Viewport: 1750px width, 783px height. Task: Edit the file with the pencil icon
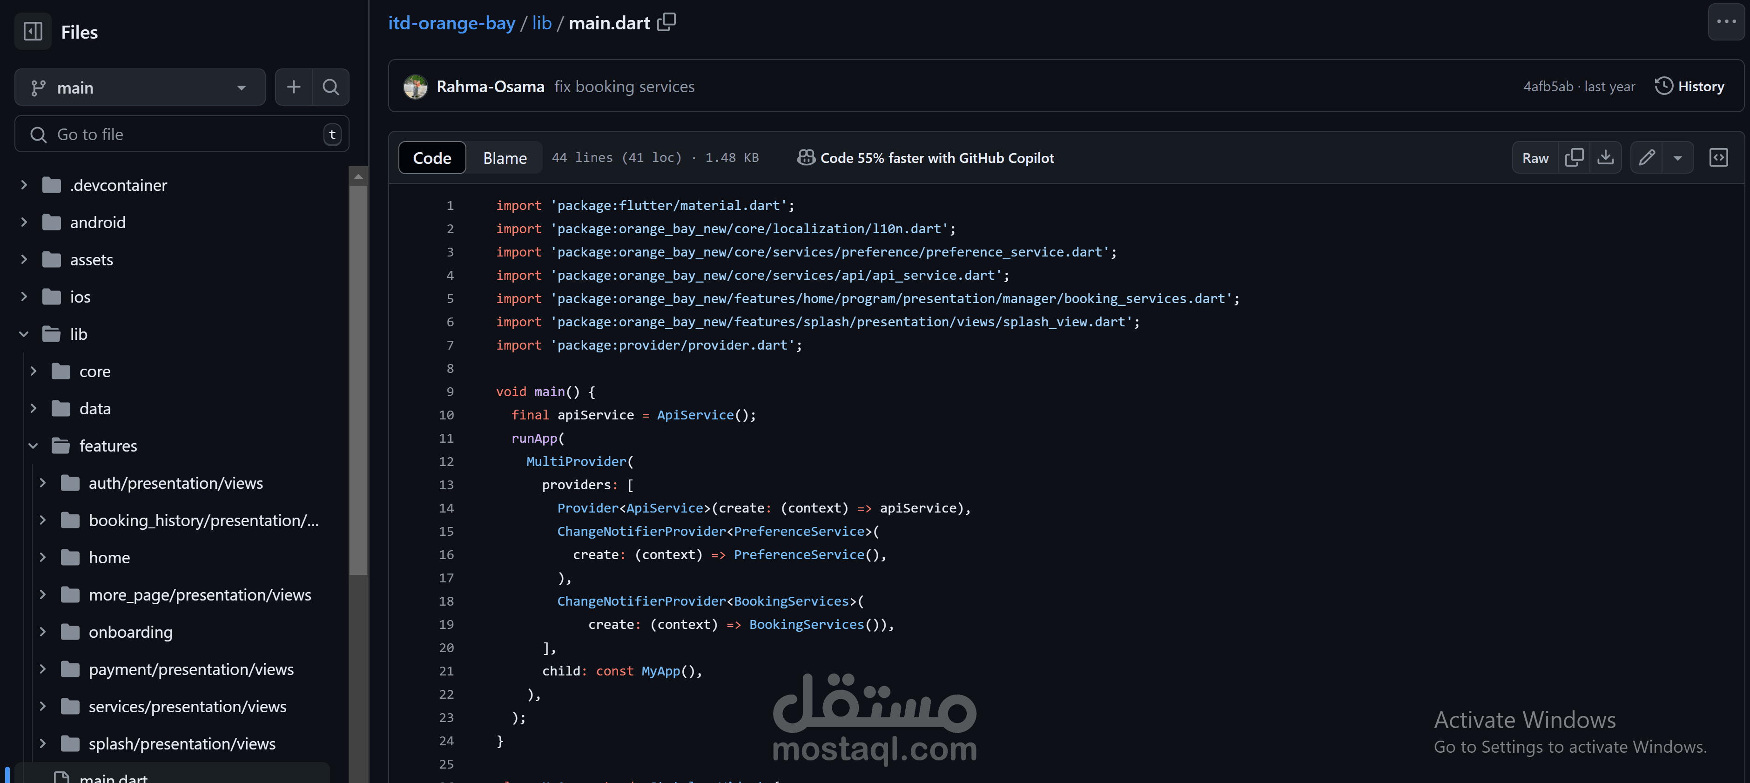tap(1647, 158)
